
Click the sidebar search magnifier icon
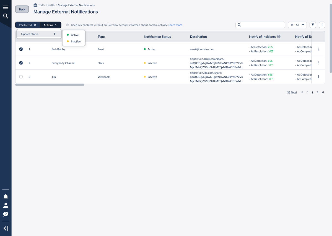(6, 16)
